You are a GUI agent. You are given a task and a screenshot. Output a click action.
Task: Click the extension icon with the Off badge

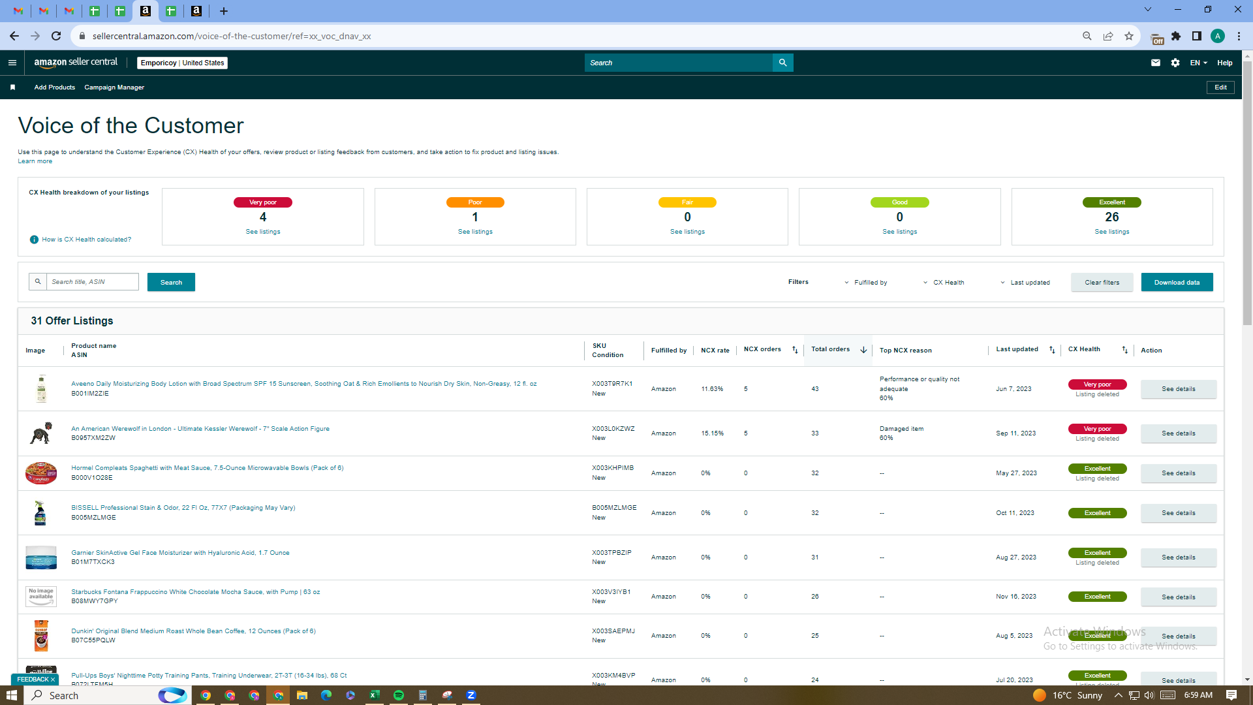[1156, 38]
